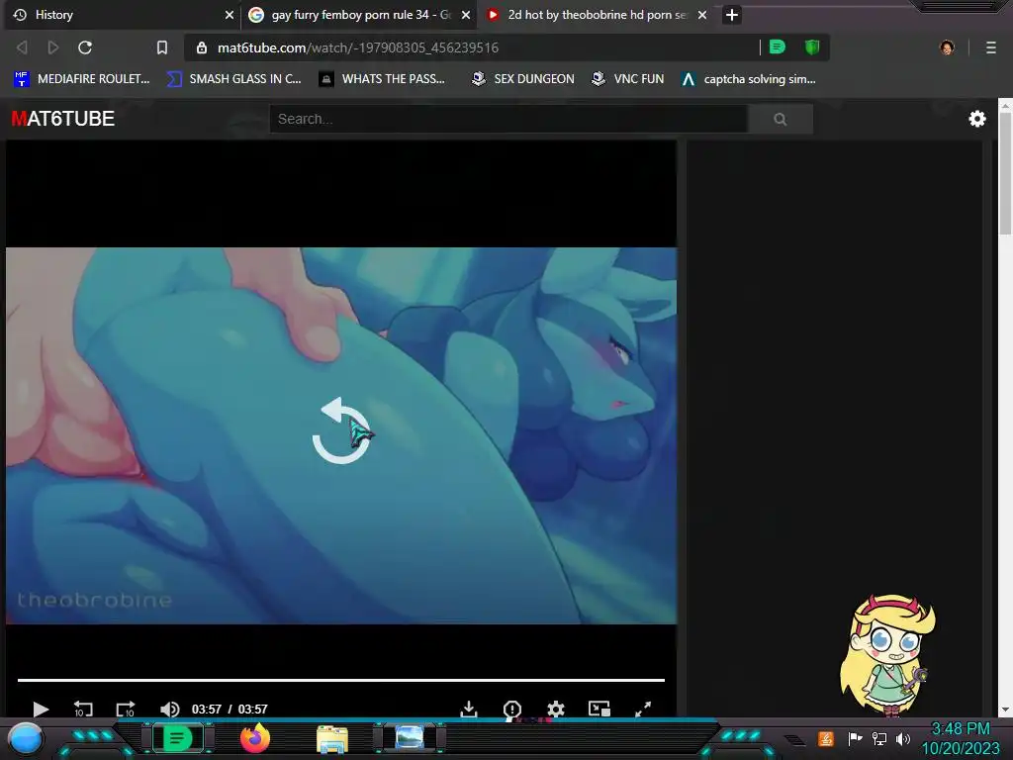Open the MEDIAFIRE ROULET... bookmark
This screenshot has width=1013, height=760.
coord(81,79)
